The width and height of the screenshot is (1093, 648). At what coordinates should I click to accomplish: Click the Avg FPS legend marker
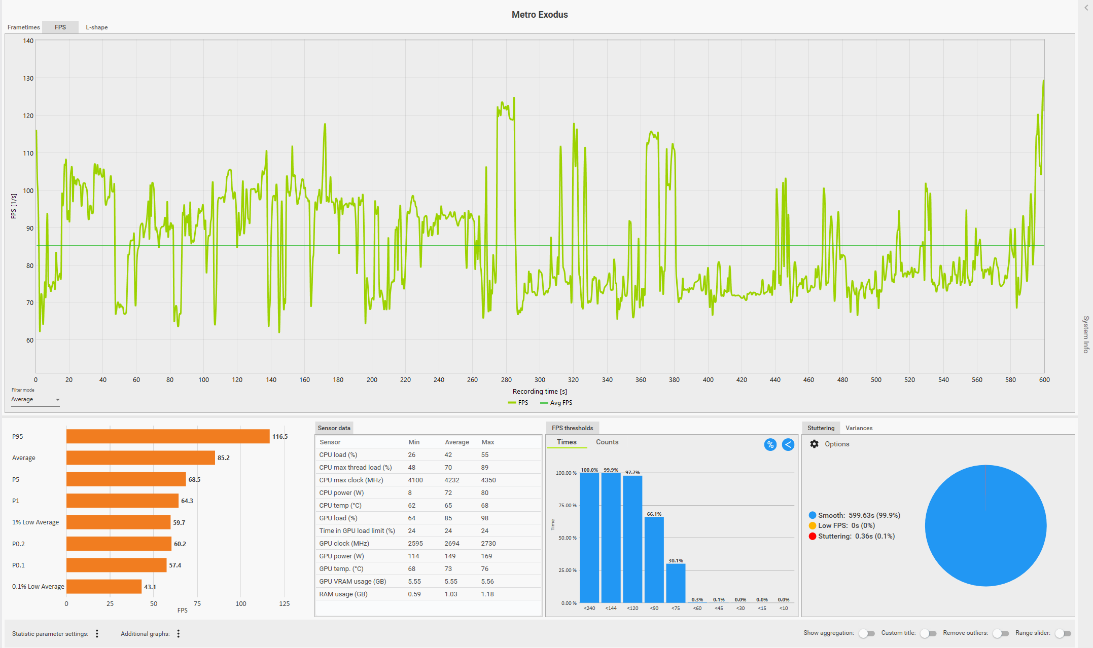(x=544, y=403)
